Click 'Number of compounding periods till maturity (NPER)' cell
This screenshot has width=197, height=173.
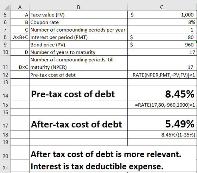click(78, 63)
